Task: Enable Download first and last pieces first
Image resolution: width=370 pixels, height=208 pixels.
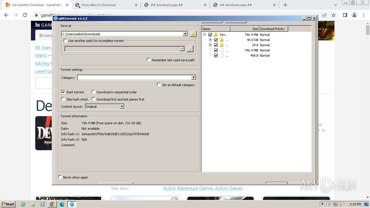Action: (x=94, y=99)
